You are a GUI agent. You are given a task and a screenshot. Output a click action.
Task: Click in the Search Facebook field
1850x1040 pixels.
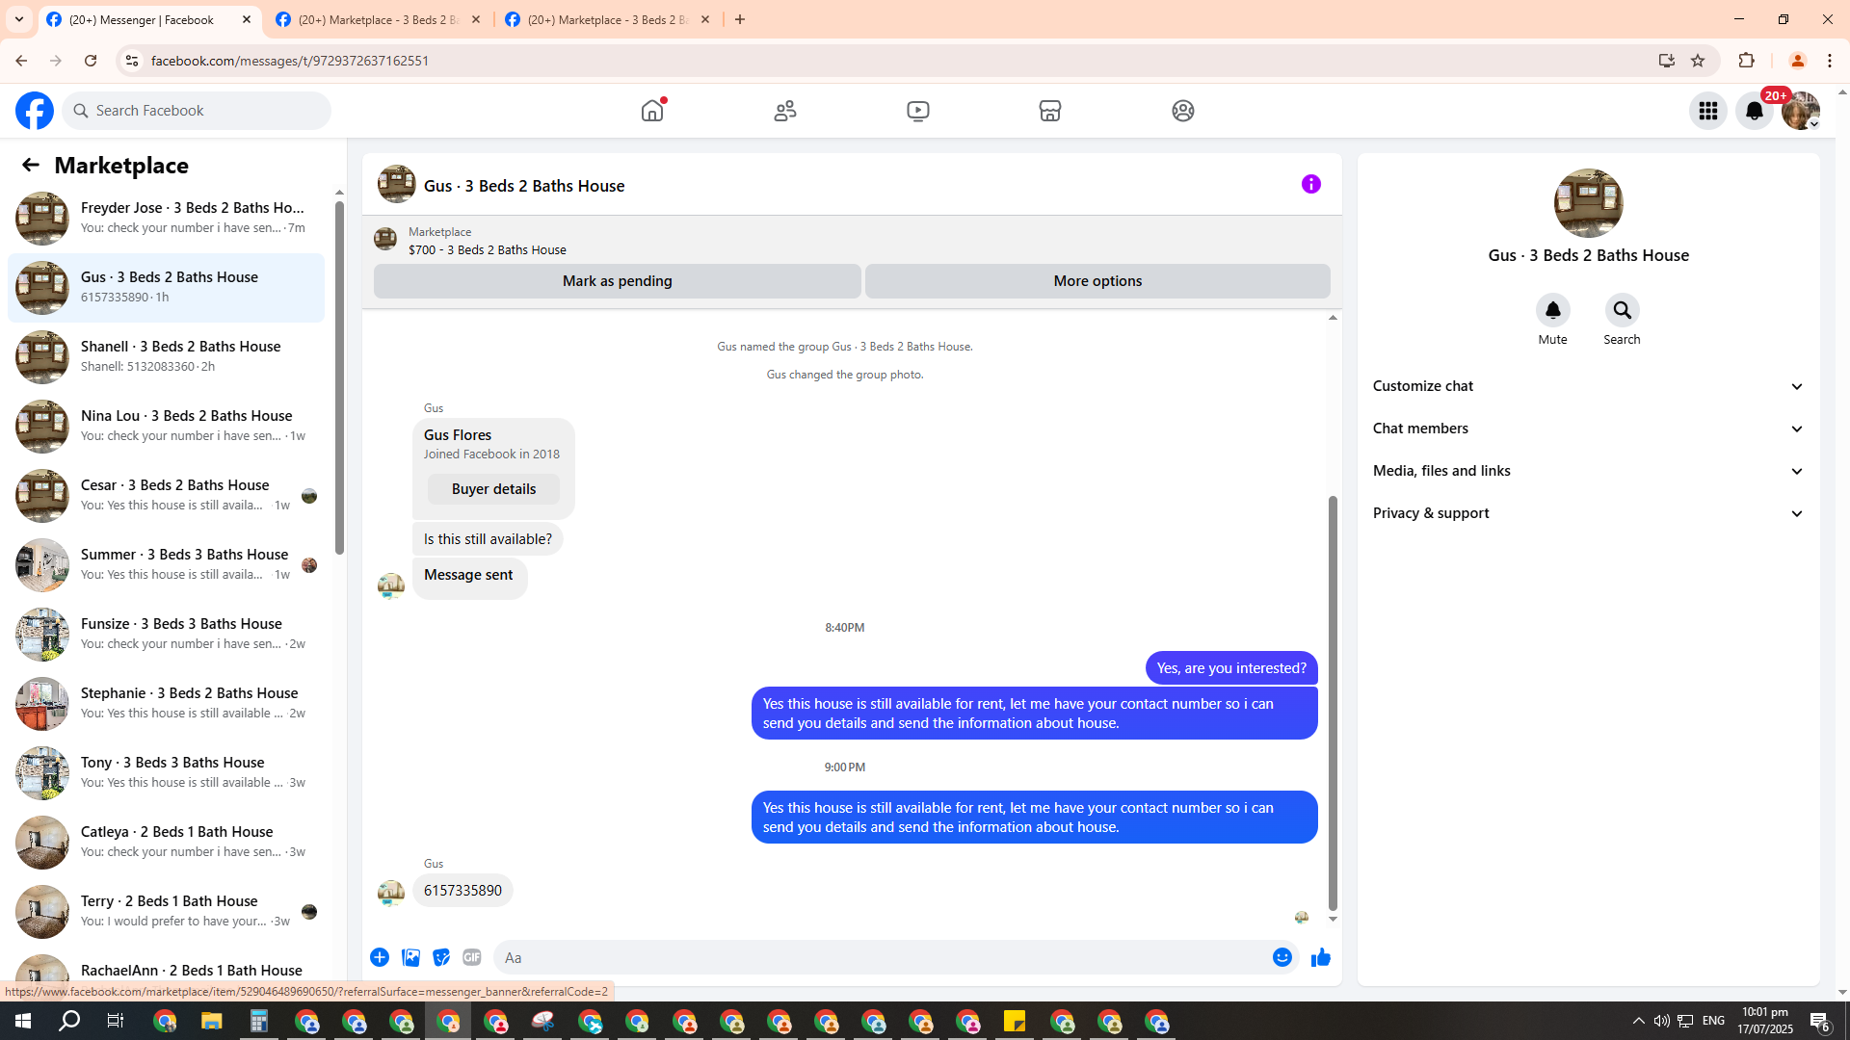click(197, 111)
